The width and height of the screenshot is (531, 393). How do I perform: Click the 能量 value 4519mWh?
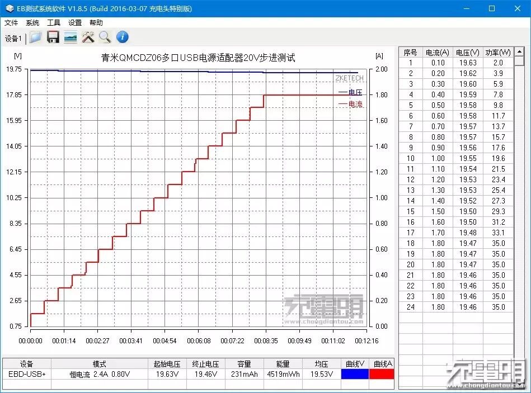pos(283,374)
